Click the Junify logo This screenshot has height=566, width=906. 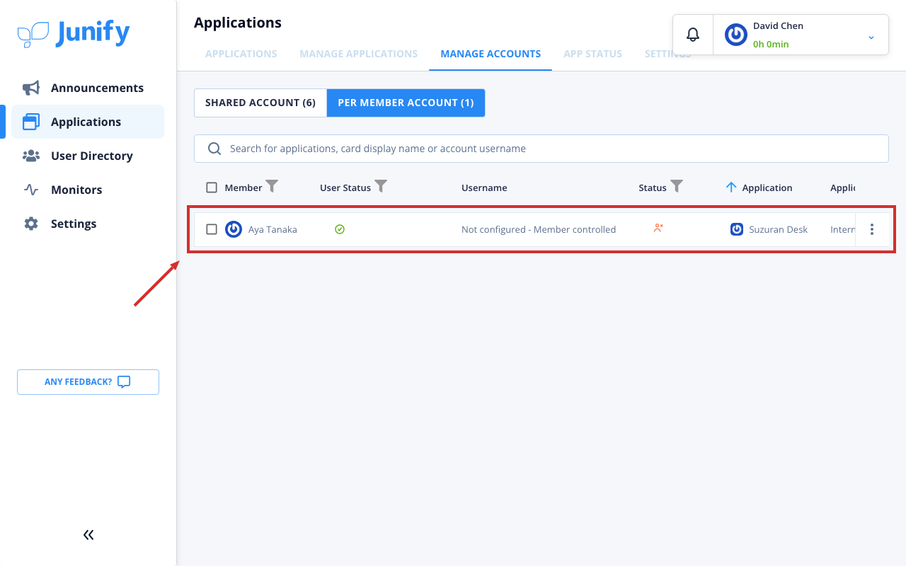pos(74,34)
